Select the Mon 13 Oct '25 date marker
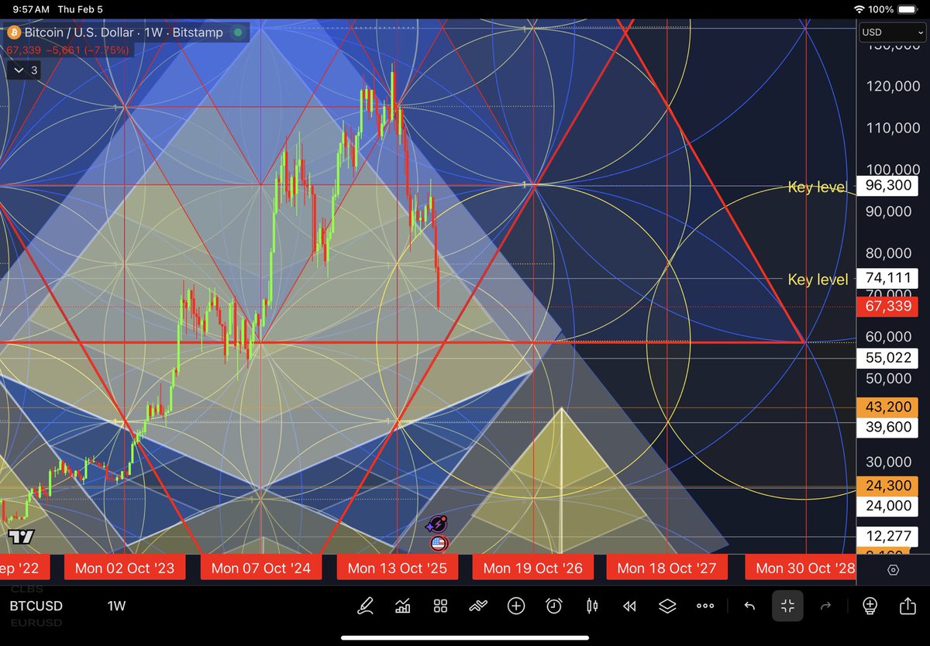930x646 pixels. tap(398, 568)
